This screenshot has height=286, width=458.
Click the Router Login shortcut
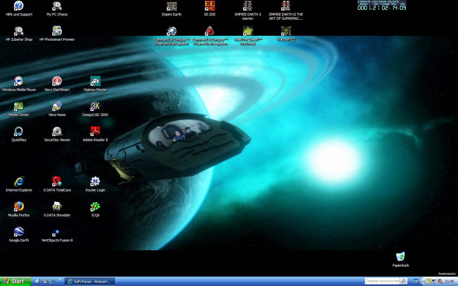(95, 182)
